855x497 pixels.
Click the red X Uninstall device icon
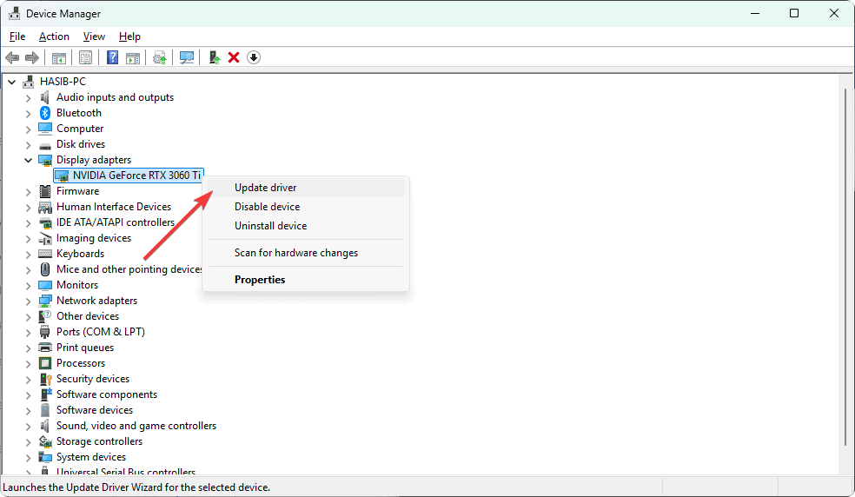coord(234,57)
